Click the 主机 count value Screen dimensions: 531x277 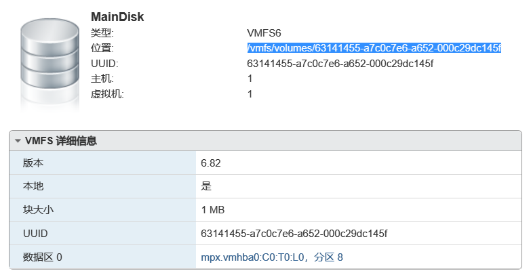click(x=250, y=79)
